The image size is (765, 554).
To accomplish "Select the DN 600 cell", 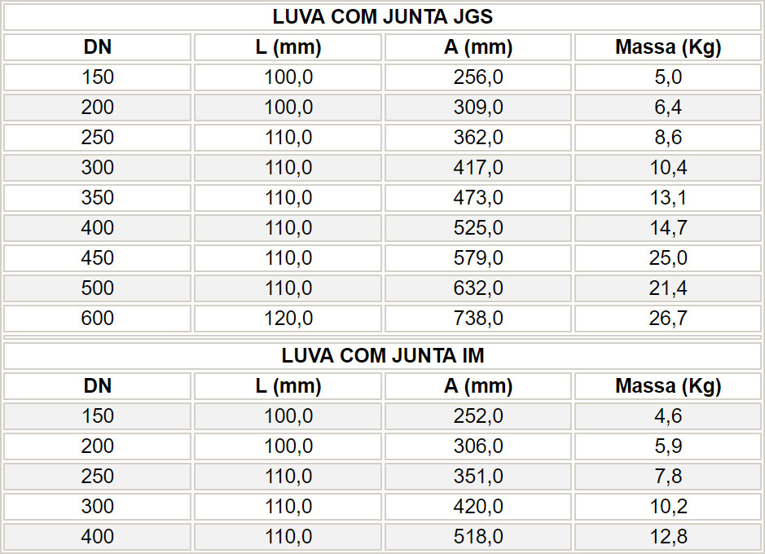I will pos(98,319).
